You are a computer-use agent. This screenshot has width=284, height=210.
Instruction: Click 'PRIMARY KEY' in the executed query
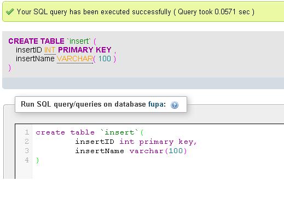[85, 50]
